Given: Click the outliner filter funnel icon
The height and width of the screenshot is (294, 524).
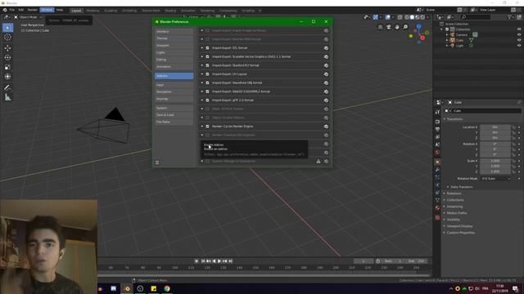Looking at the screenshot, I should pos(510,16).
